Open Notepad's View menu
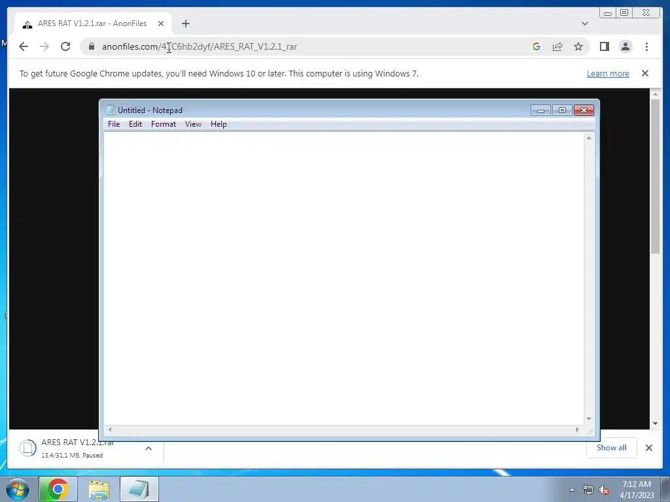The height and width of the screenshot is (502, 670). point(193,124)
